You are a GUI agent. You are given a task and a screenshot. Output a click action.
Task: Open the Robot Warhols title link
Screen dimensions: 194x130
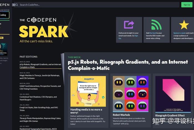pyautogui.click(x=121, y=115)
